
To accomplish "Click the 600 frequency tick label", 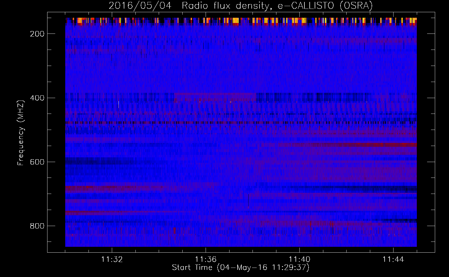I will (x=37, y=162).
